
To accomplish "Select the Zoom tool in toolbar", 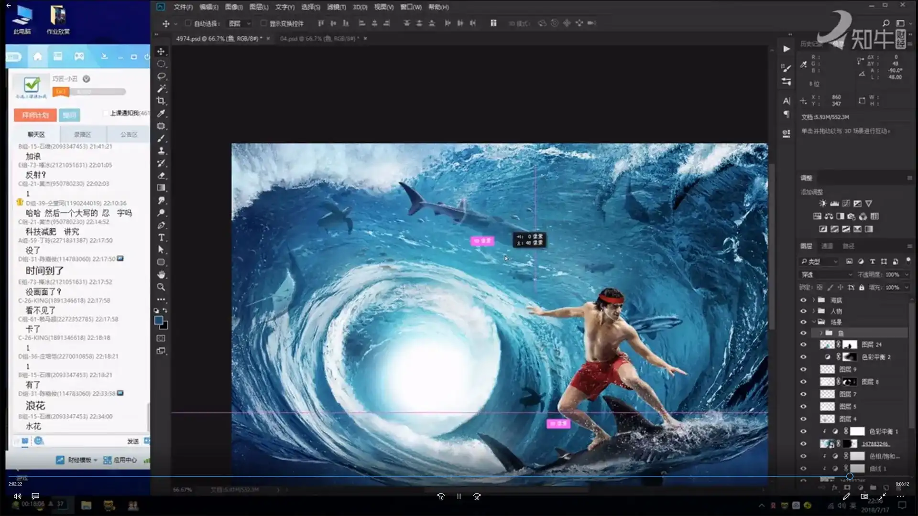I will pos(161,287).
